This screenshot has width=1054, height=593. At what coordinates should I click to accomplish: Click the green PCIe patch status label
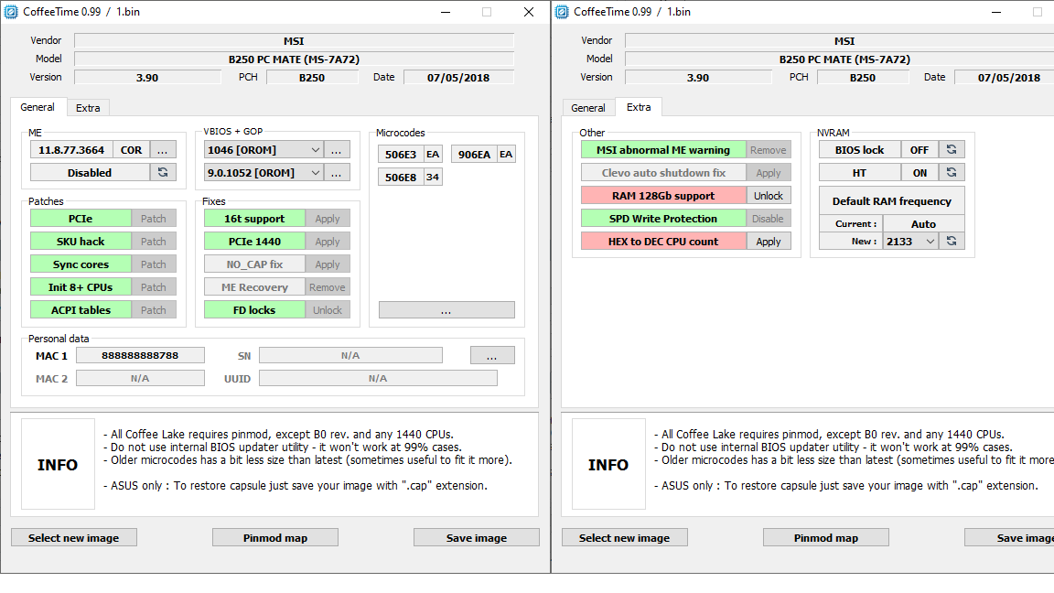coord(81,219)
